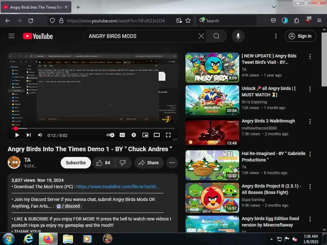Open Angry birds Egg Edition video title
Viewport: 327px width, 245px height.
pos(270,222)
